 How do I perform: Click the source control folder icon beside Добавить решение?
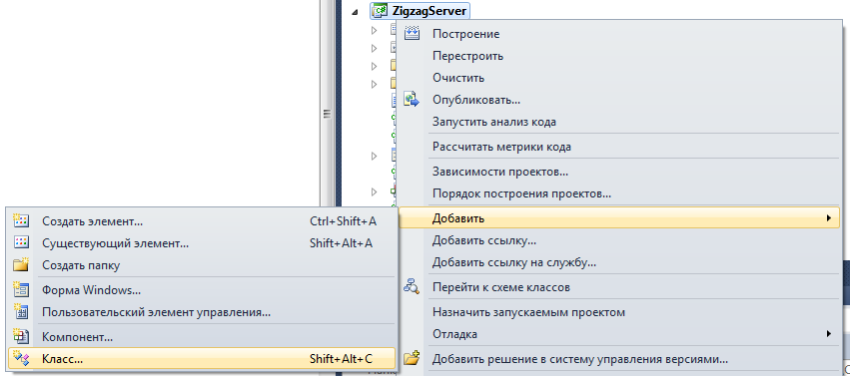(413, 359)
